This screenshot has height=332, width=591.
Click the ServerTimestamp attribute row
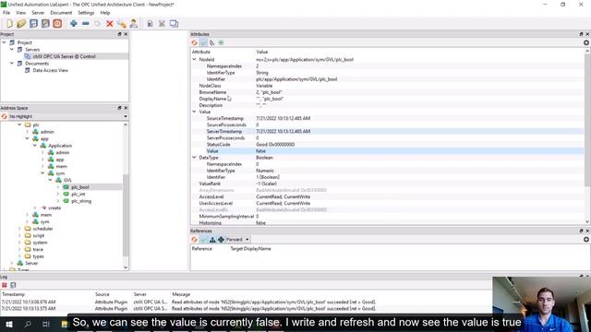click(388, 131)
